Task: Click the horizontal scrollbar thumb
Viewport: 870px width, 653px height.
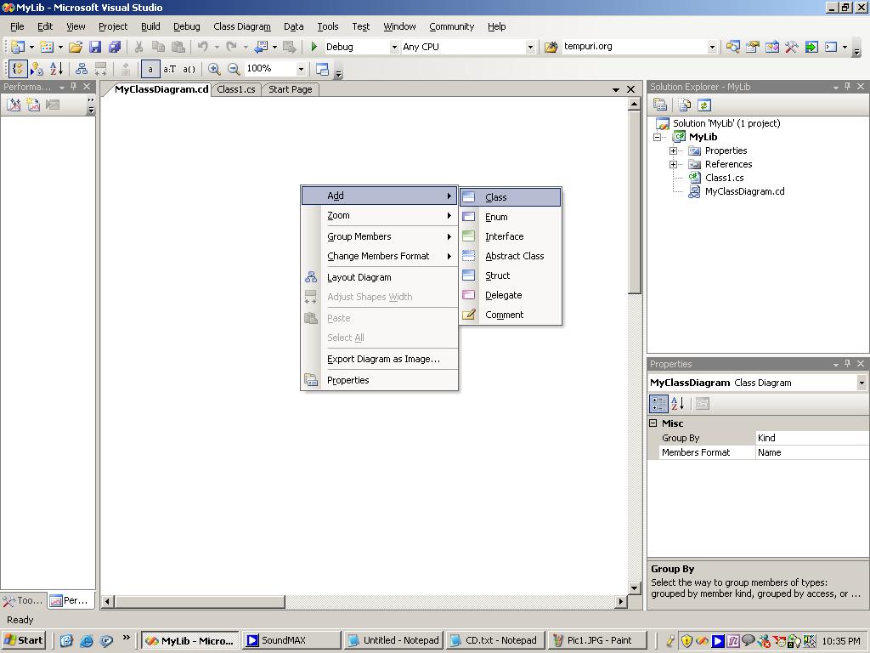Action: (199, 601)
